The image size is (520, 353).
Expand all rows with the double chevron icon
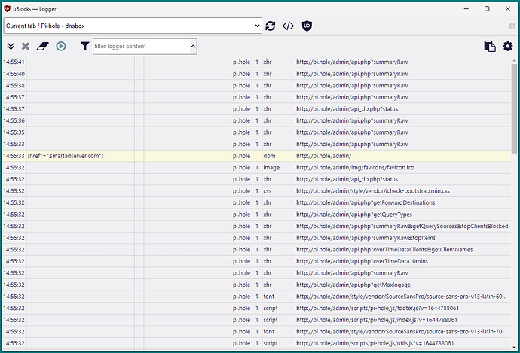point(11,46)
